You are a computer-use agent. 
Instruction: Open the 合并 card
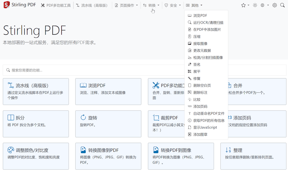click(257, 92)
